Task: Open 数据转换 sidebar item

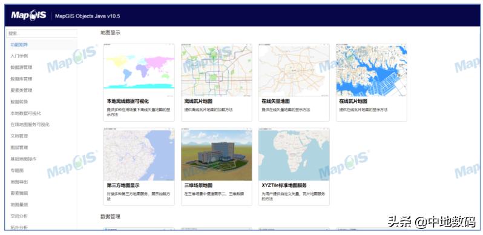Action: click(x=19, y=102)
